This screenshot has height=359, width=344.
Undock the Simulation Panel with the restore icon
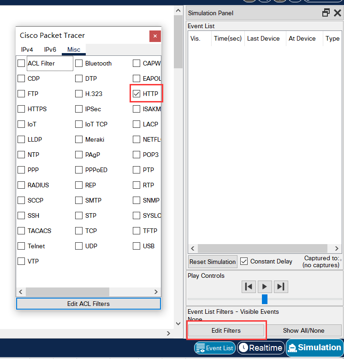pos(326,13)
